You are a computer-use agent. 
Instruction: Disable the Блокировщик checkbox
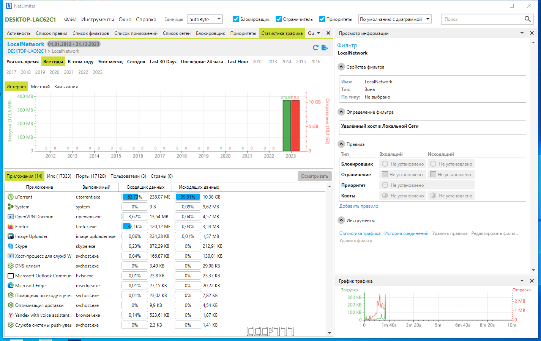point(236,19)
